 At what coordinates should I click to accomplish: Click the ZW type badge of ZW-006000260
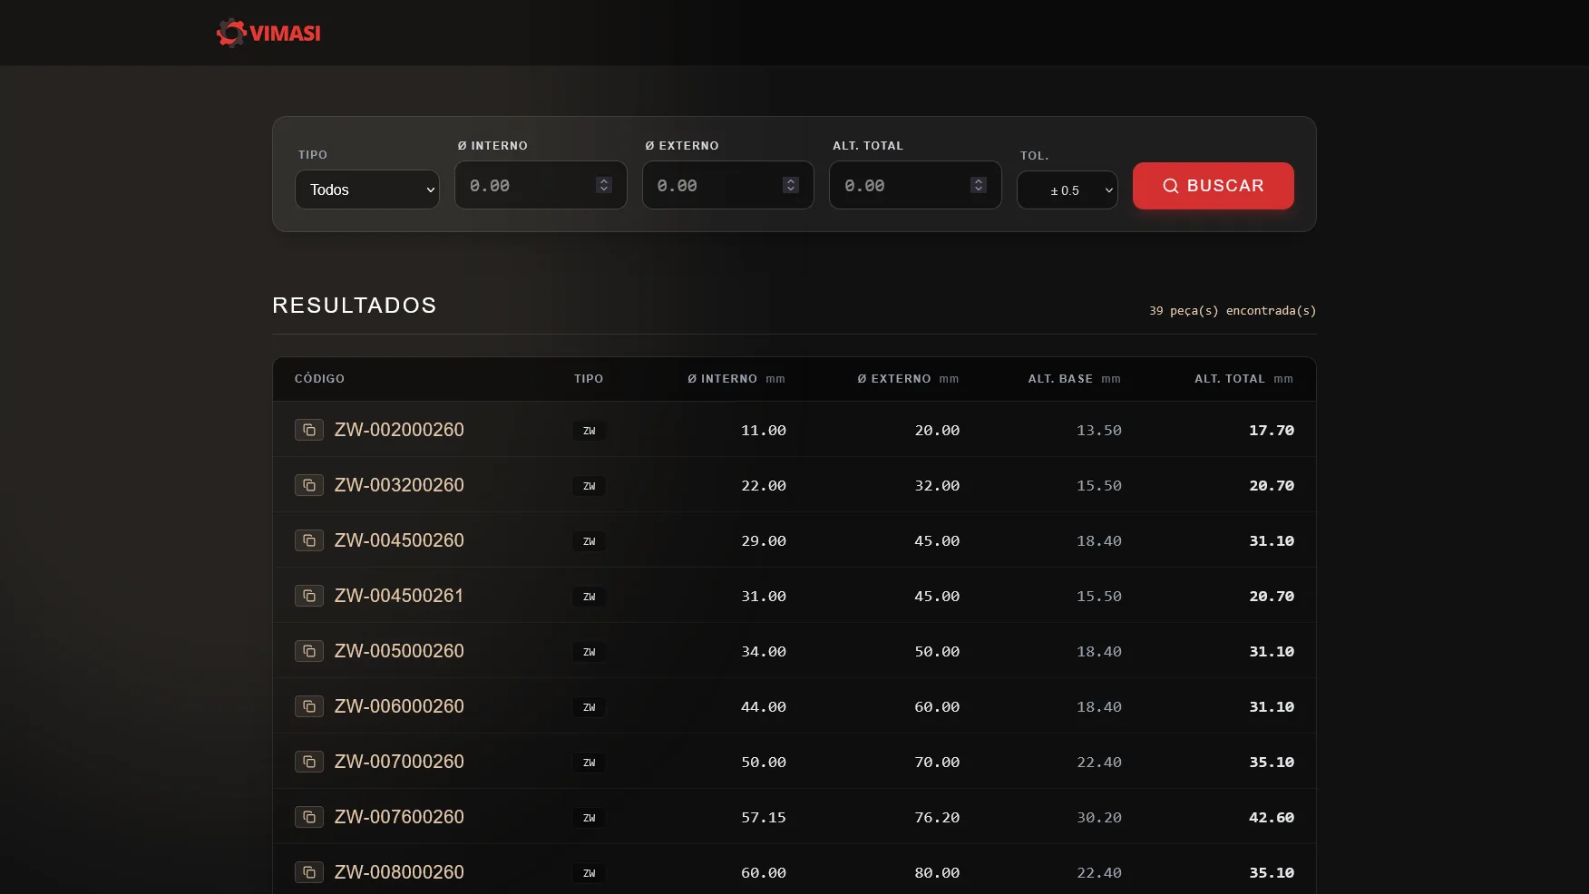[x=589, y=707]
